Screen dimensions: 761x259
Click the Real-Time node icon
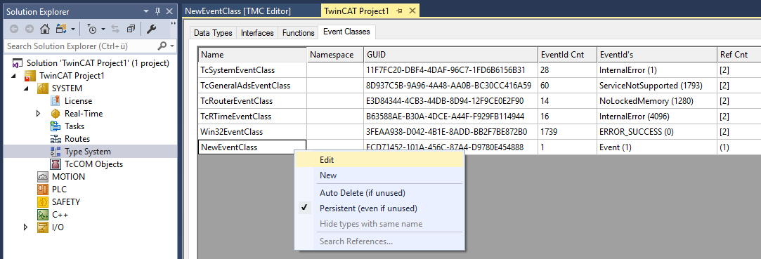(x=56, y=114)
